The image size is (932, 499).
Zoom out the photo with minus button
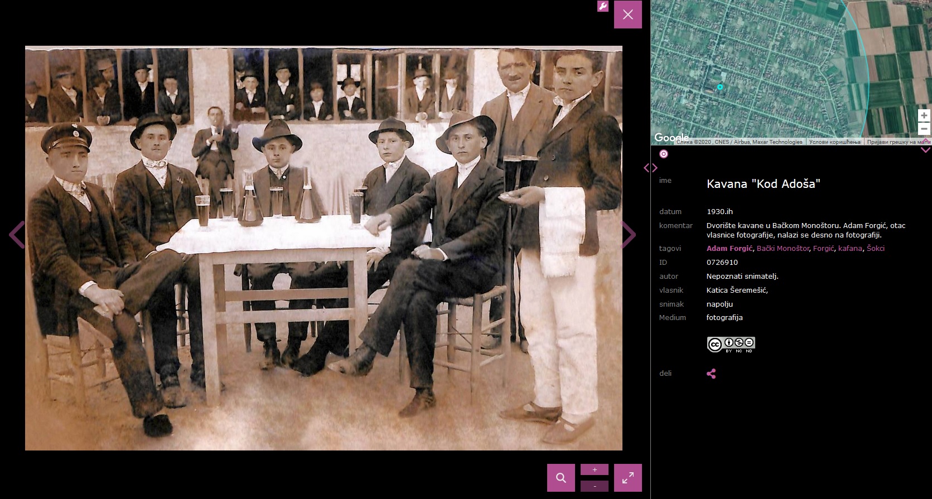[594, 486]
